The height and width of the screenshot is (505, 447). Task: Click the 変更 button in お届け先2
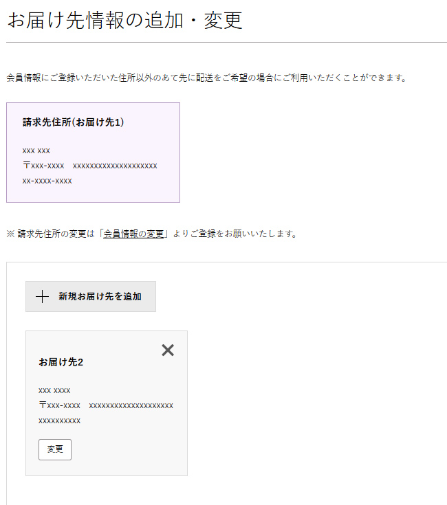click(x=55, y=449)
